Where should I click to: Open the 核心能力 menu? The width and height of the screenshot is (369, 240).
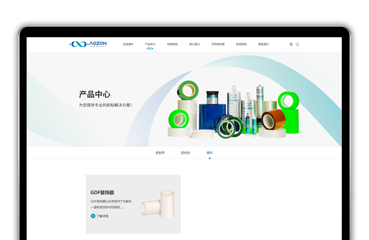pyautogui.click(x=194, y=44)
